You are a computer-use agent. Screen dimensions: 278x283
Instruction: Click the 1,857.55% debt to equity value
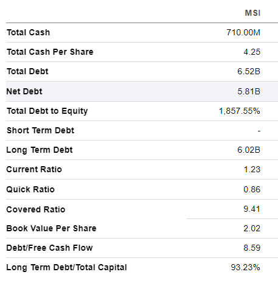tap(240, 111)
